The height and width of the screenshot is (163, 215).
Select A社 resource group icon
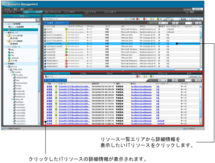point(9,50)
